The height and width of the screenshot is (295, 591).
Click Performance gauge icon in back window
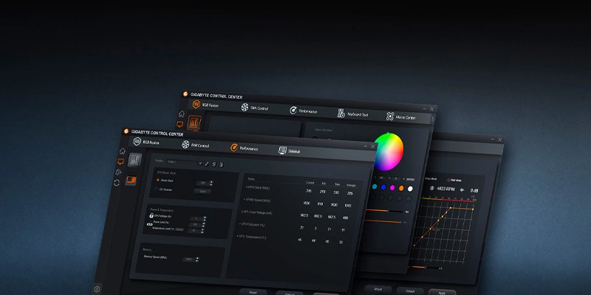(x=293, y=110)
